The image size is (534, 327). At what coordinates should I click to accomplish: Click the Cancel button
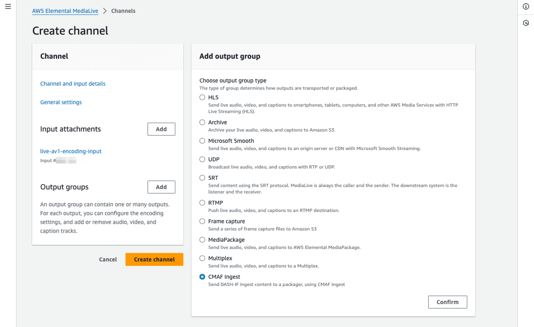(x=108, y=259)
